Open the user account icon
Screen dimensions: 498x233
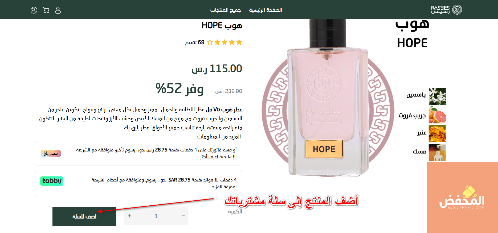click(58, 10)
